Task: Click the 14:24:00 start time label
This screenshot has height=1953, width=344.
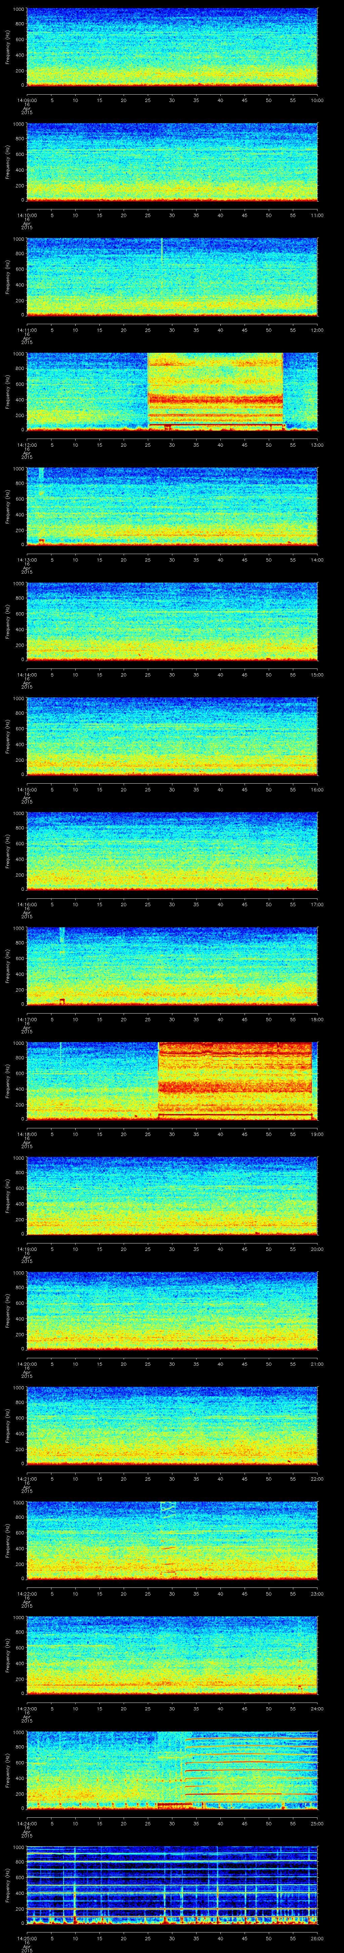Action: pyautogui.click(x=27, y=1823)
